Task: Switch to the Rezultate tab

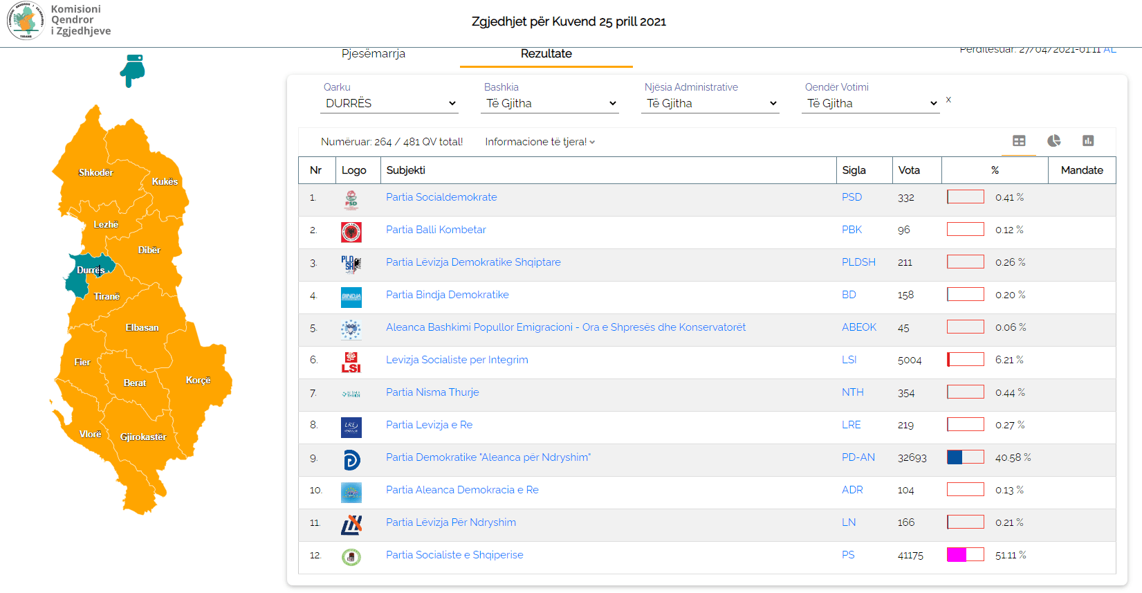Action: click(546, 54)
